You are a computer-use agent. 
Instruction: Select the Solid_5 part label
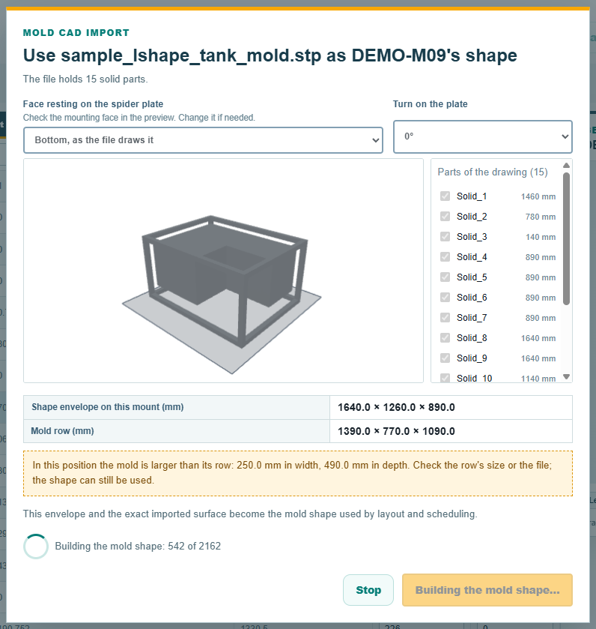tap(472, 277)
